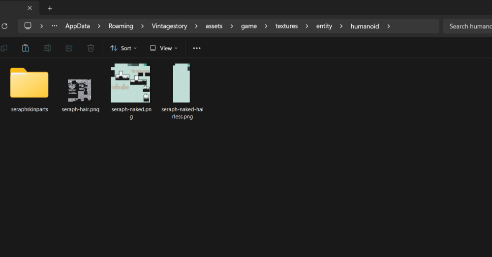
Task: Close the current File Explorer tab
Action: pos(30,8)
